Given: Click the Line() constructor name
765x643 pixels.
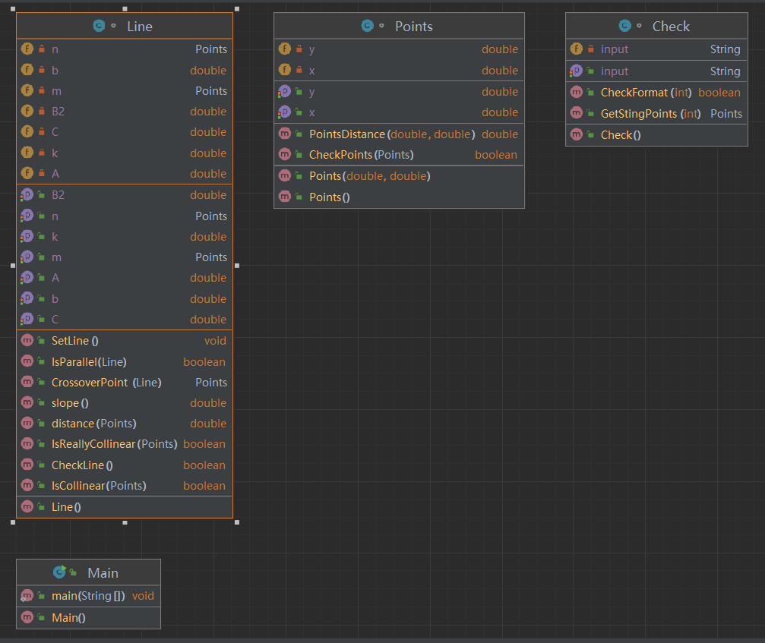Looking at the screenshot, I should 66,507.
